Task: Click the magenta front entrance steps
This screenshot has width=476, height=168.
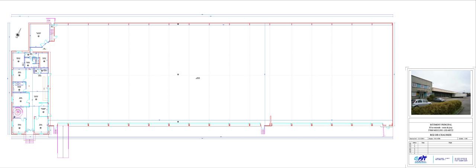Action: [29, 138]
